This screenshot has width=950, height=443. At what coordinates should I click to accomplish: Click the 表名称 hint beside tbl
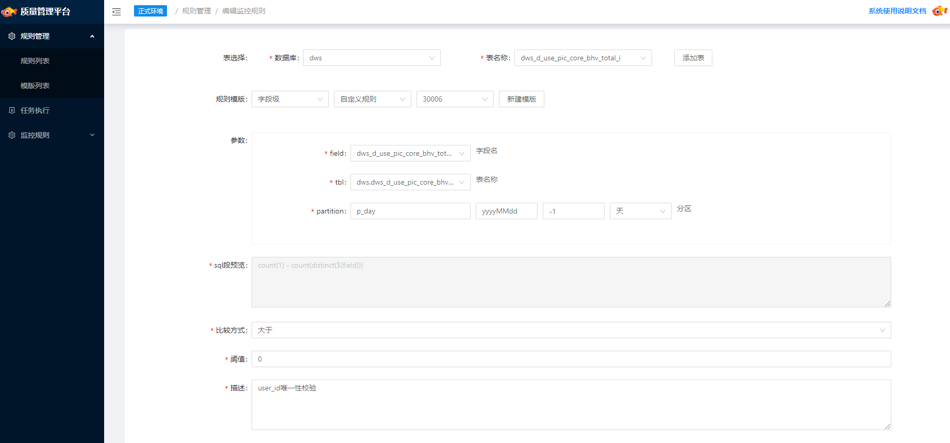coord(487,179)
